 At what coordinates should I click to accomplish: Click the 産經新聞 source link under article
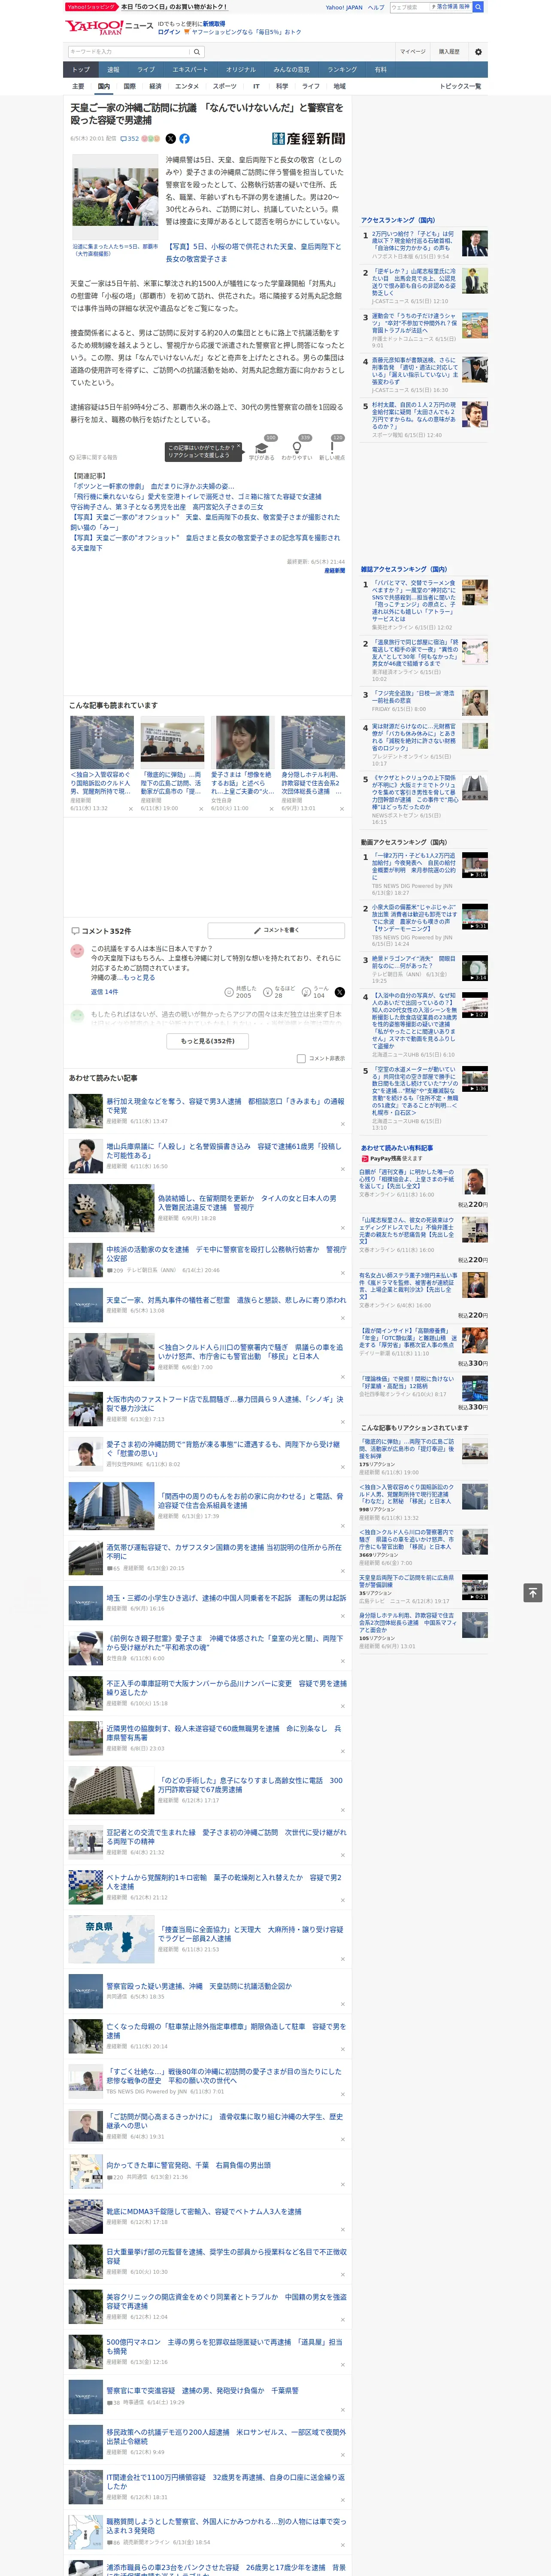click(x=334, y=571)
